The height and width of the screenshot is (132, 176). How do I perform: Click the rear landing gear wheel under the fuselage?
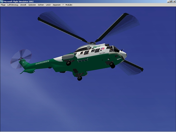(79, 78)
